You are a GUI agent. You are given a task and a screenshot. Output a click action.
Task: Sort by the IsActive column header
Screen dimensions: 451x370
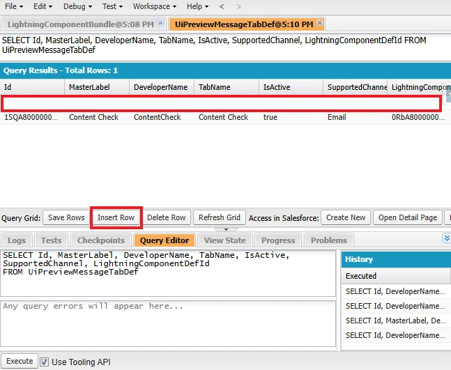[291, 87]
